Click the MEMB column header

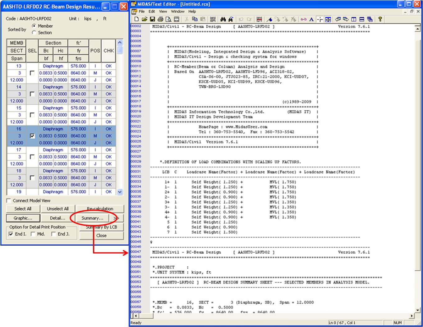(16, 43)
